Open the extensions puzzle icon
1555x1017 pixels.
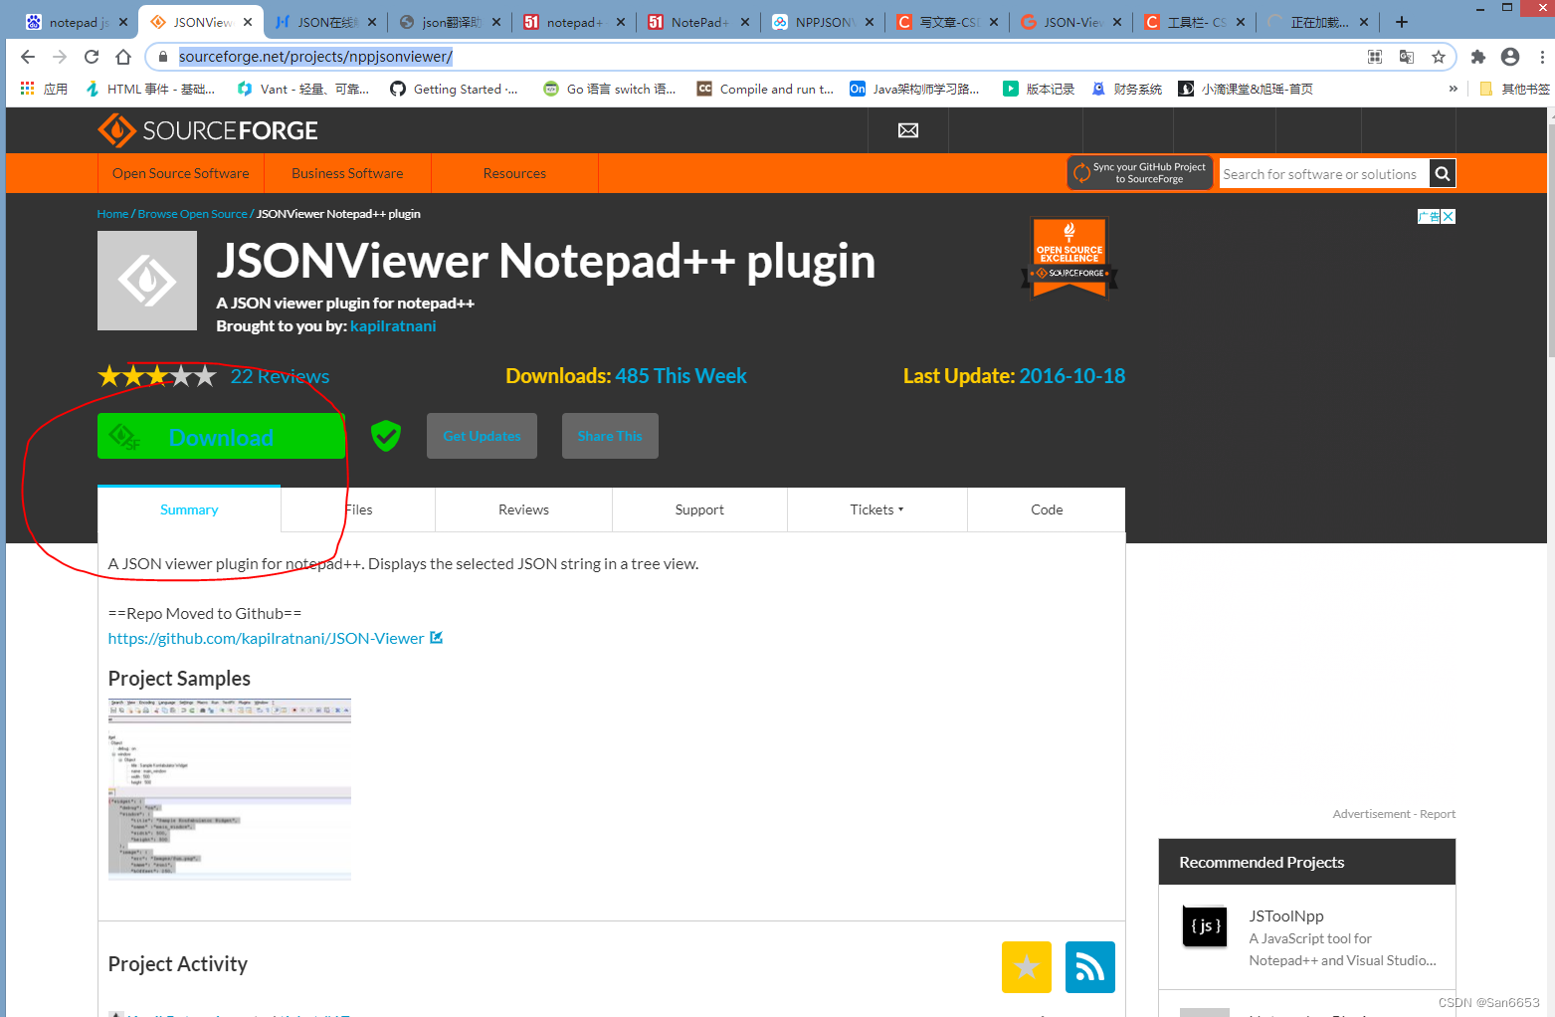(x=1478, y=57)
